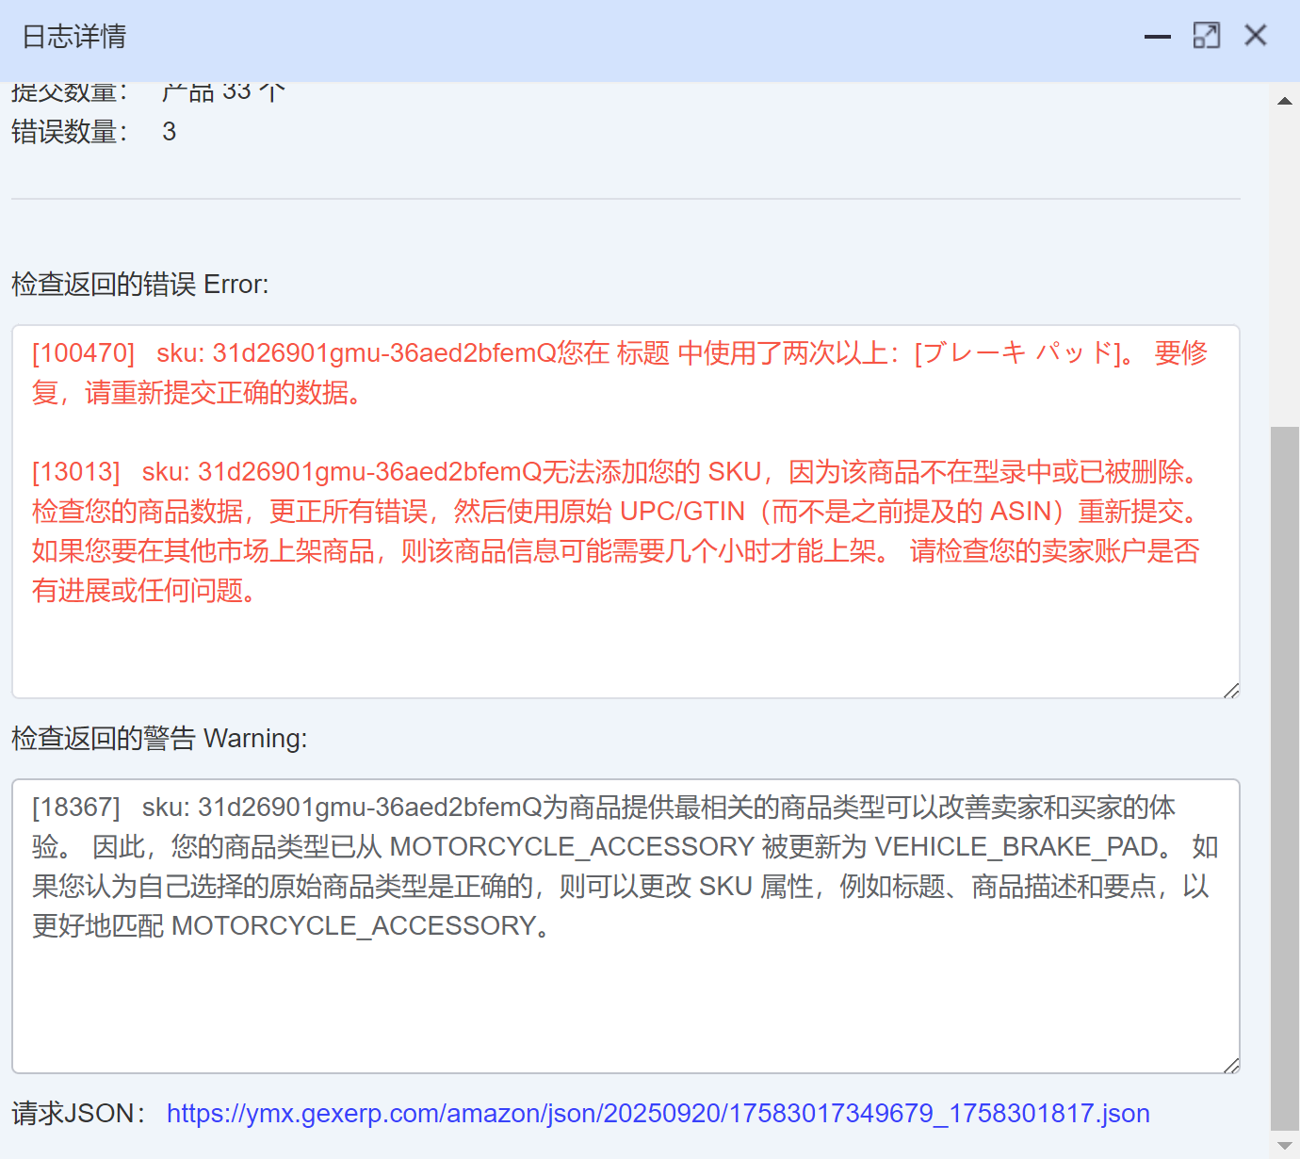
Task: Click the 错误数量 label
Action: [69, 132]
